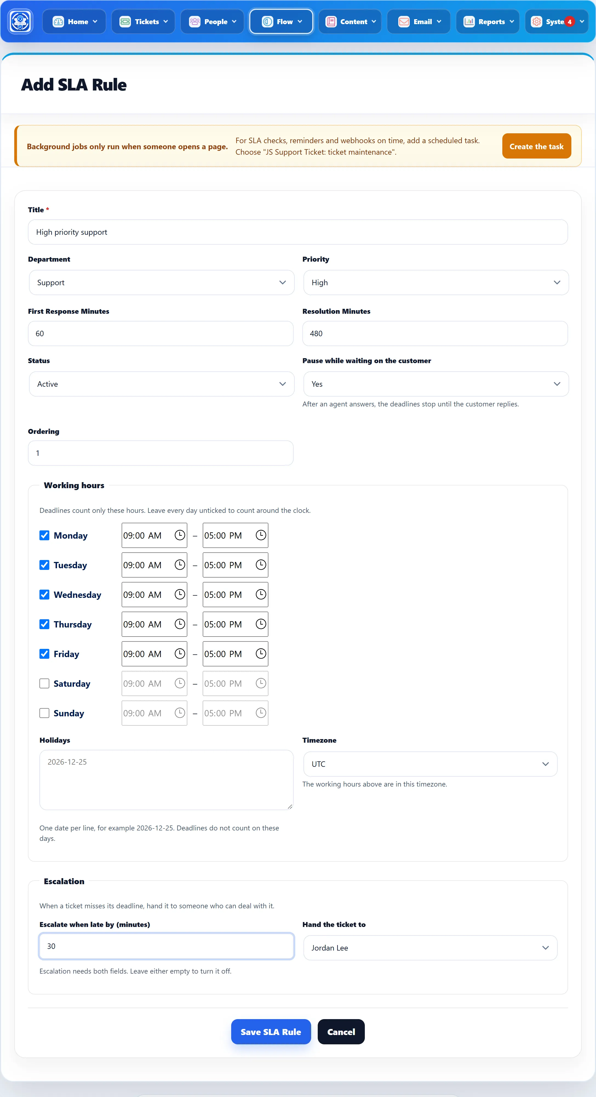Click the System gear icon
This screenshot has height=1097, width=596.
coord(537,22)
